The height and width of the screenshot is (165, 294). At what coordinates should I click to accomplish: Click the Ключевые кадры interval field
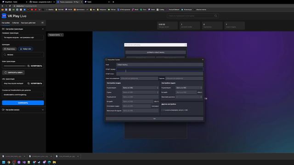[136, 106]
